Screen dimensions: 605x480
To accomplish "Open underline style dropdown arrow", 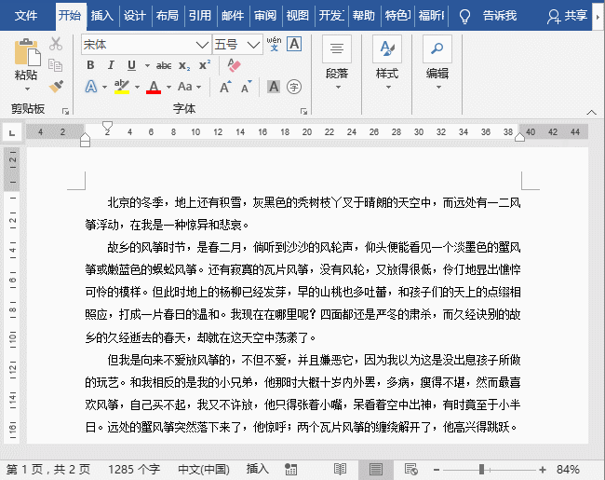I will pos(147,65).
